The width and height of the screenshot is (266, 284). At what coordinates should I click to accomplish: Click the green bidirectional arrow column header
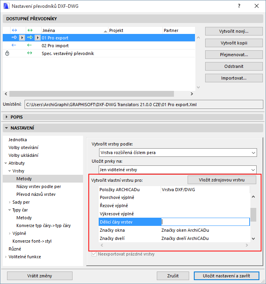tap(30, 30)
